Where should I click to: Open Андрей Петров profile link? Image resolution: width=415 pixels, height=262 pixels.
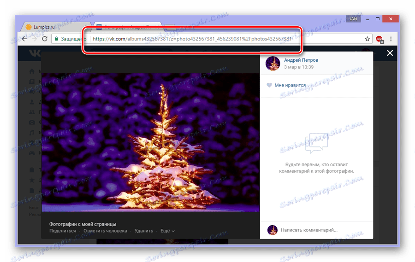tap(301, 60)
